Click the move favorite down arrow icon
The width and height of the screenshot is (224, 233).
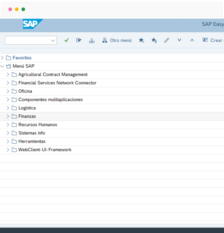[x=179, y=40]
